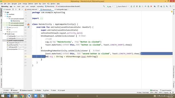Click the Sync Project with Gradle icon

[x=161, y=6]
